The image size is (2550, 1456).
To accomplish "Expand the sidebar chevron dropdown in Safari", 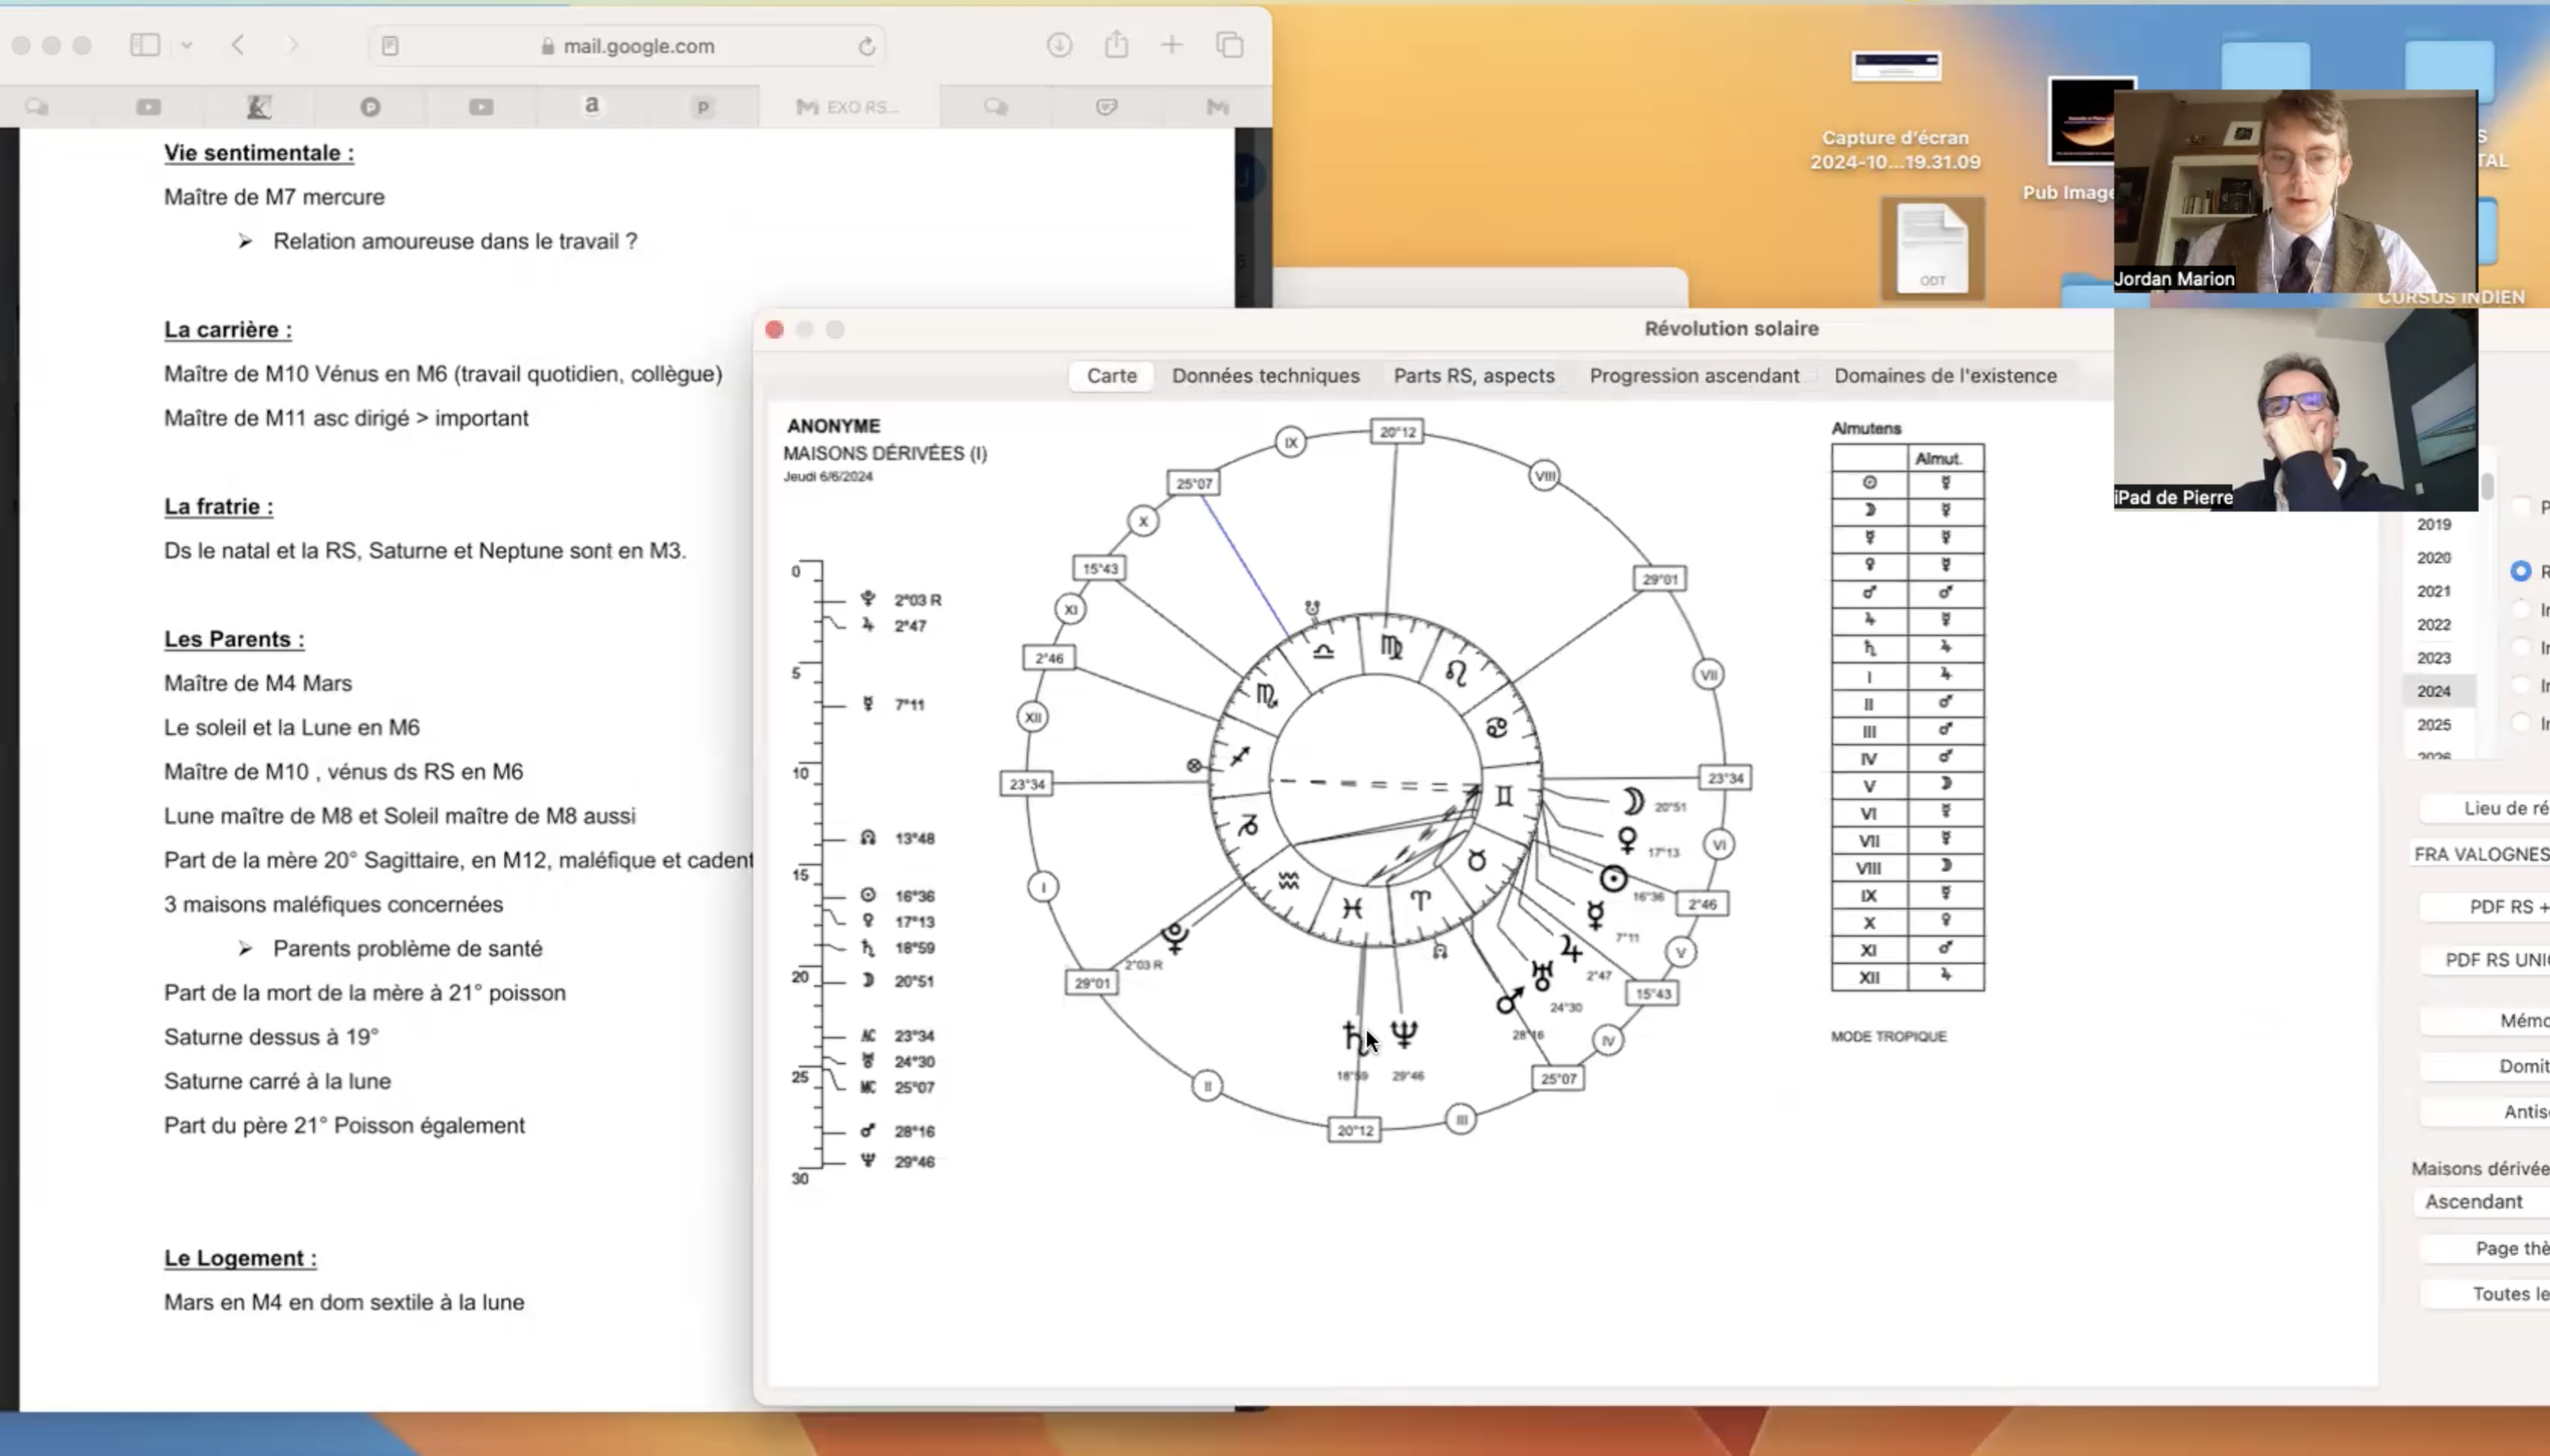I will coord(187,45).
